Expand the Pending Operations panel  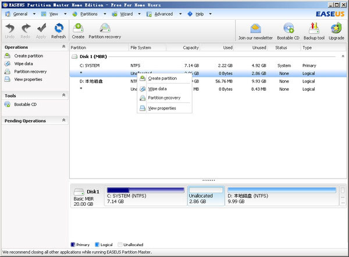pyautogui.click(x=64, y=120)
